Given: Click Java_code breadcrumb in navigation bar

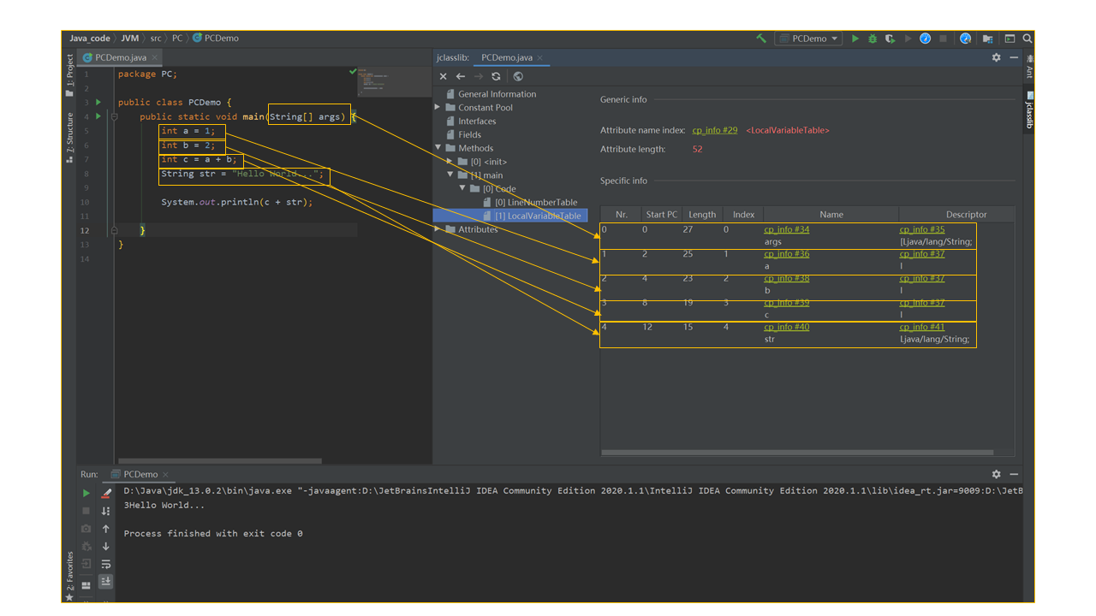Looking at the screenshot, I should tap(90, 38).
